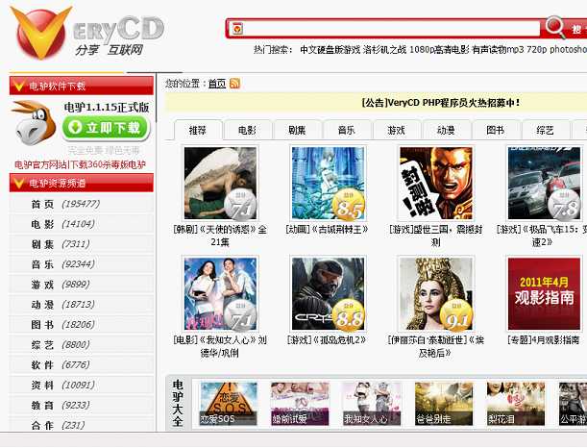Open sidebar channel 软件 (6776)
Viewport: 587px width, 448px height.
82,365
